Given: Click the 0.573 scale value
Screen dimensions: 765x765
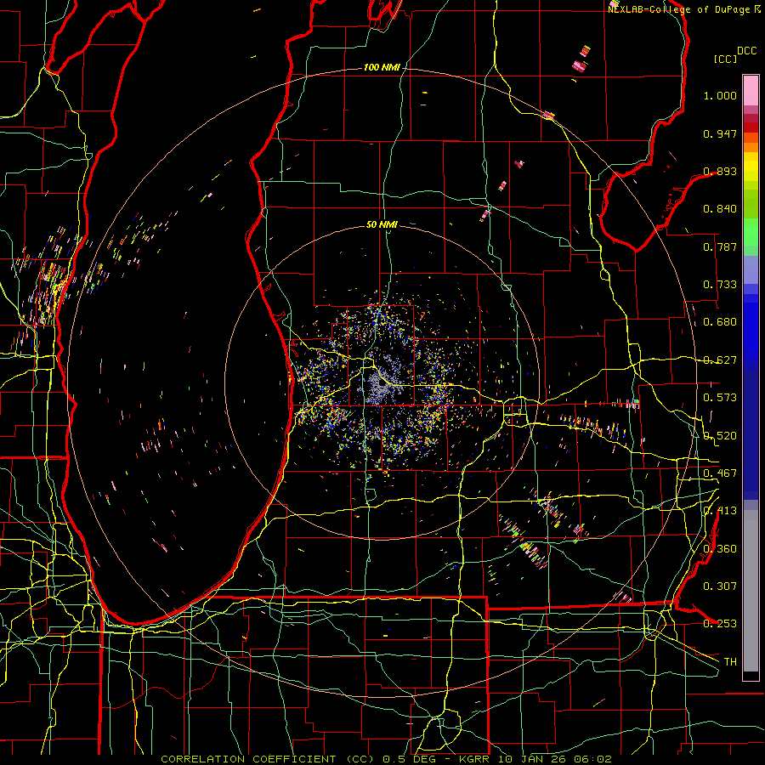Looking at the screenshot, I should pyautogui.click(x=720, y=398).
